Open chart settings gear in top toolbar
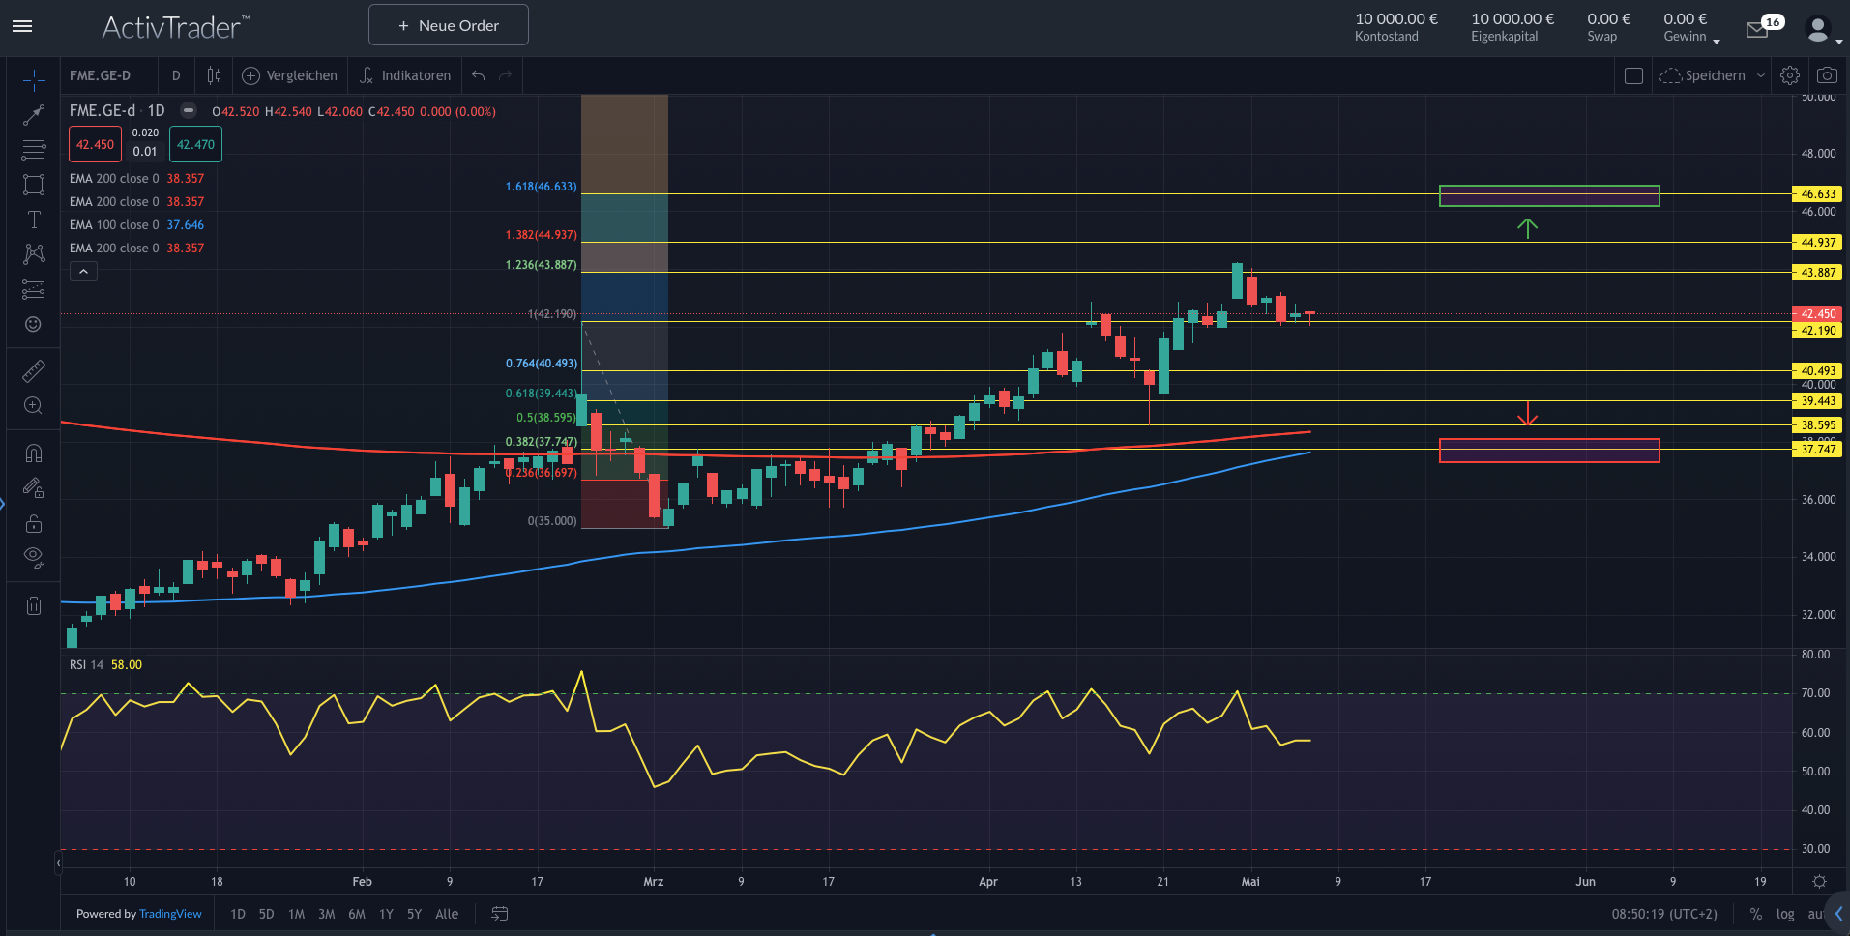The height and width of the screenshot is (936, 1850). click(1790, 75)
